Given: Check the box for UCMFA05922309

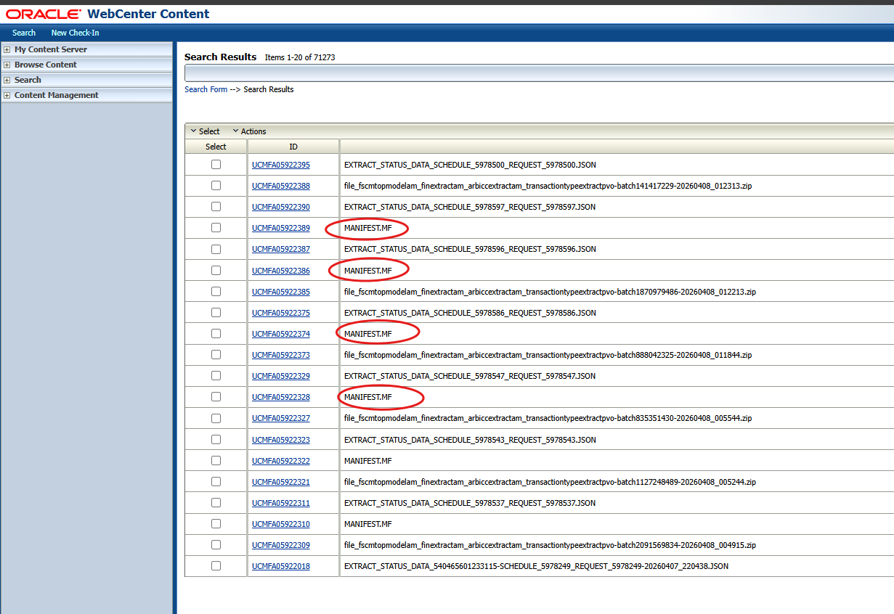Looking at the screenshot, I should pos(216,544).
